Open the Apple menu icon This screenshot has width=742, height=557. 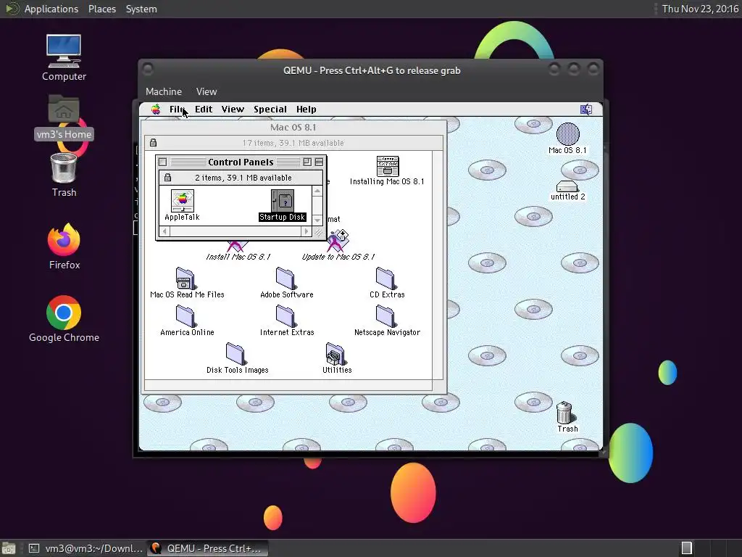pyautogui.click(x=156, y=110)
